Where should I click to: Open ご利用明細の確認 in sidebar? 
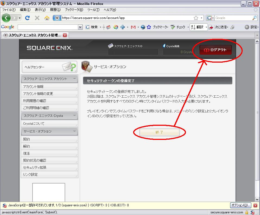pos(49,108)
